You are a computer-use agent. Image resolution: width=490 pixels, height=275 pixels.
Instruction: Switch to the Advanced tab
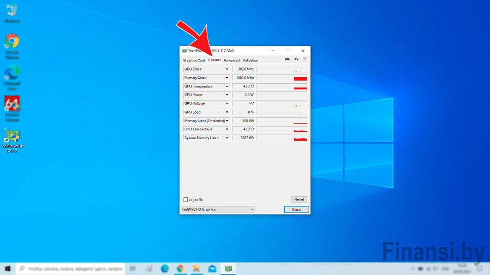pos(231,60)
